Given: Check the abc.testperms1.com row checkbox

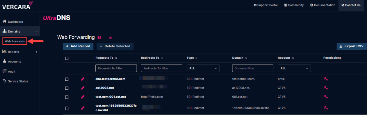Looking at the screenshot, I should tap(67, 79).
